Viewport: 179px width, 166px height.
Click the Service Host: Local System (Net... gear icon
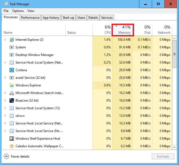pyautogui.click(x=12, y=62)
